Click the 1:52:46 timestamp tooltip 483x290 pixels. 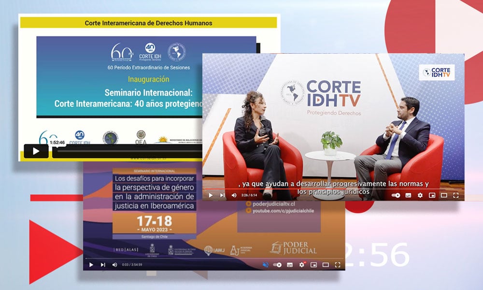point(57,143)
